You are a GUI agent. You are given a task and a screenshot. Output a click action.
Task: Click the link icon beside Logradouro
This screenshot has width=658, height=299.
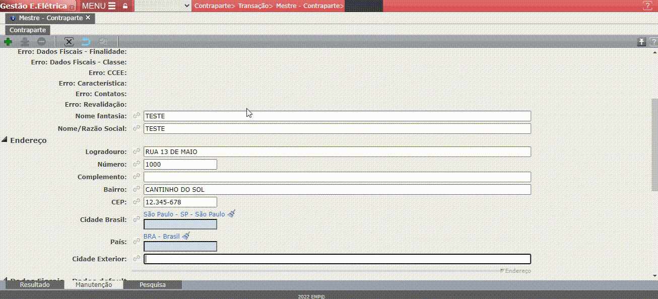(136, 152)
